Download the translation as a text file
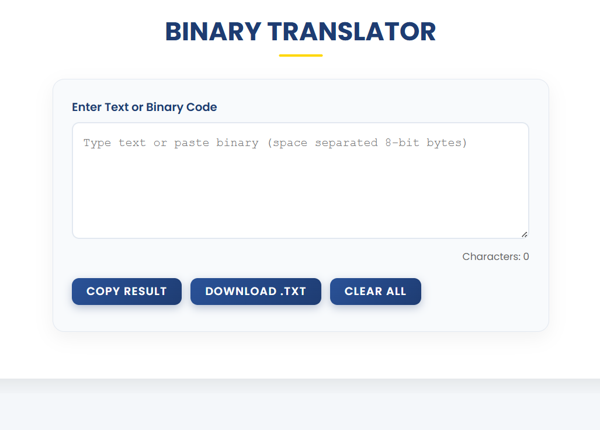The width and height of the screenshot is (600, 430). coord(255,291)
